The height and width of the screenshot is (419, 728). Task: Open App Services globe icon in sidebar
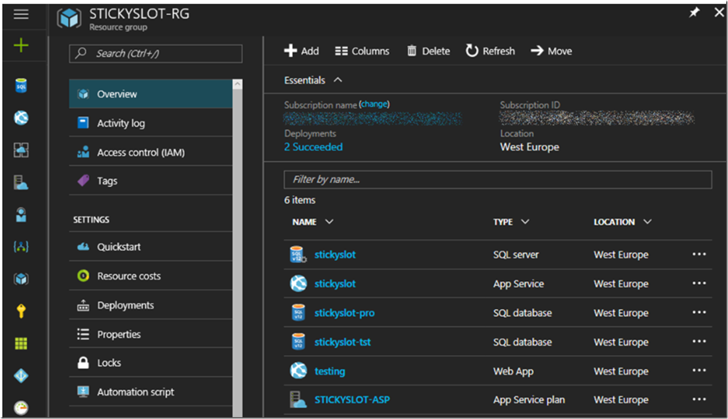click(21, 118)
